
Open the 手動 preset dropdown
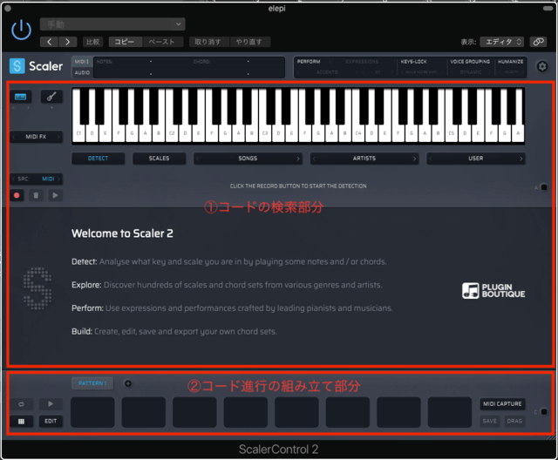112,24
